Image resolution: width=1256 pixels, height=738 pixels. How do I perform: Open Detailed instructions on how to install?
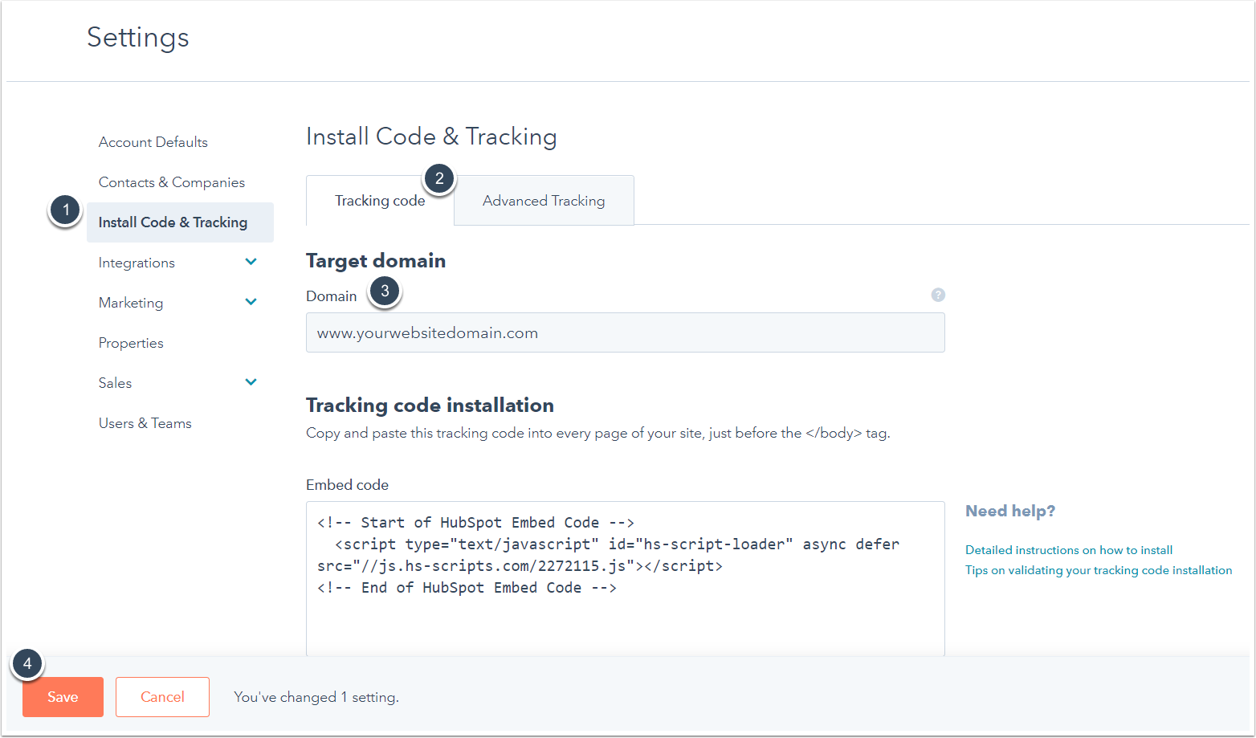1069,550
